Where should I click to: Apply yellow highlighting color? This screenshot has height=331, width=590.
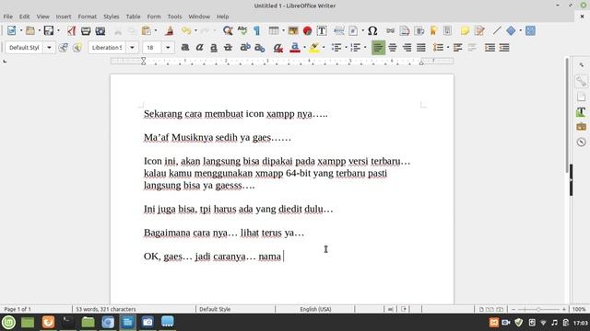[x=314, y=48]
